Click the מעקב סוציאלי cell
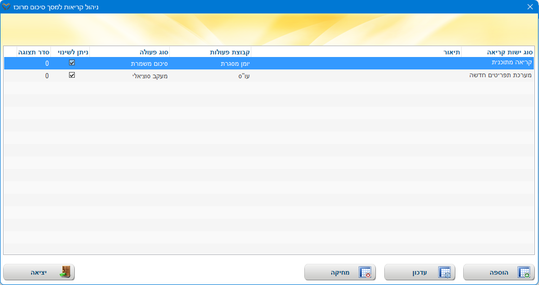539x285 pixels. [x=149, y=76]
